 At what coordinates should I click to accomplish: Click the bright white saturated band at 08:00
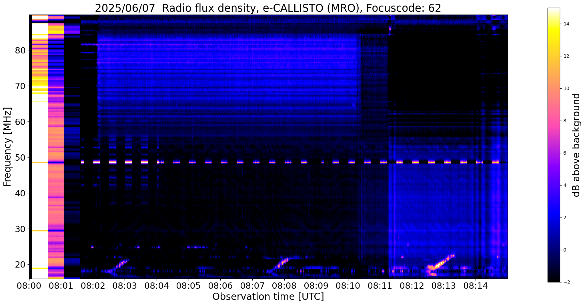click(39, 143)
